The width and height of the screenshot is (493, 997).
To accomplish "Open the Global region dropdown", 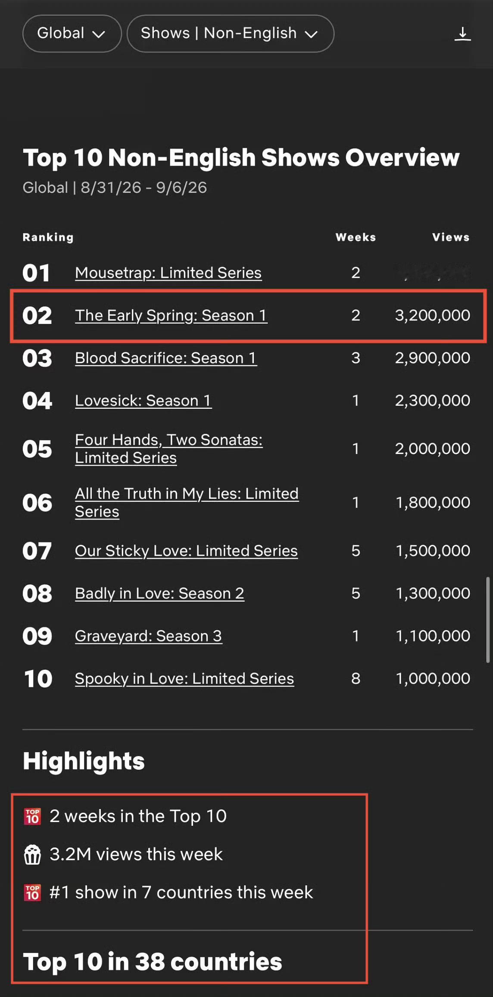I will (72, 34).
